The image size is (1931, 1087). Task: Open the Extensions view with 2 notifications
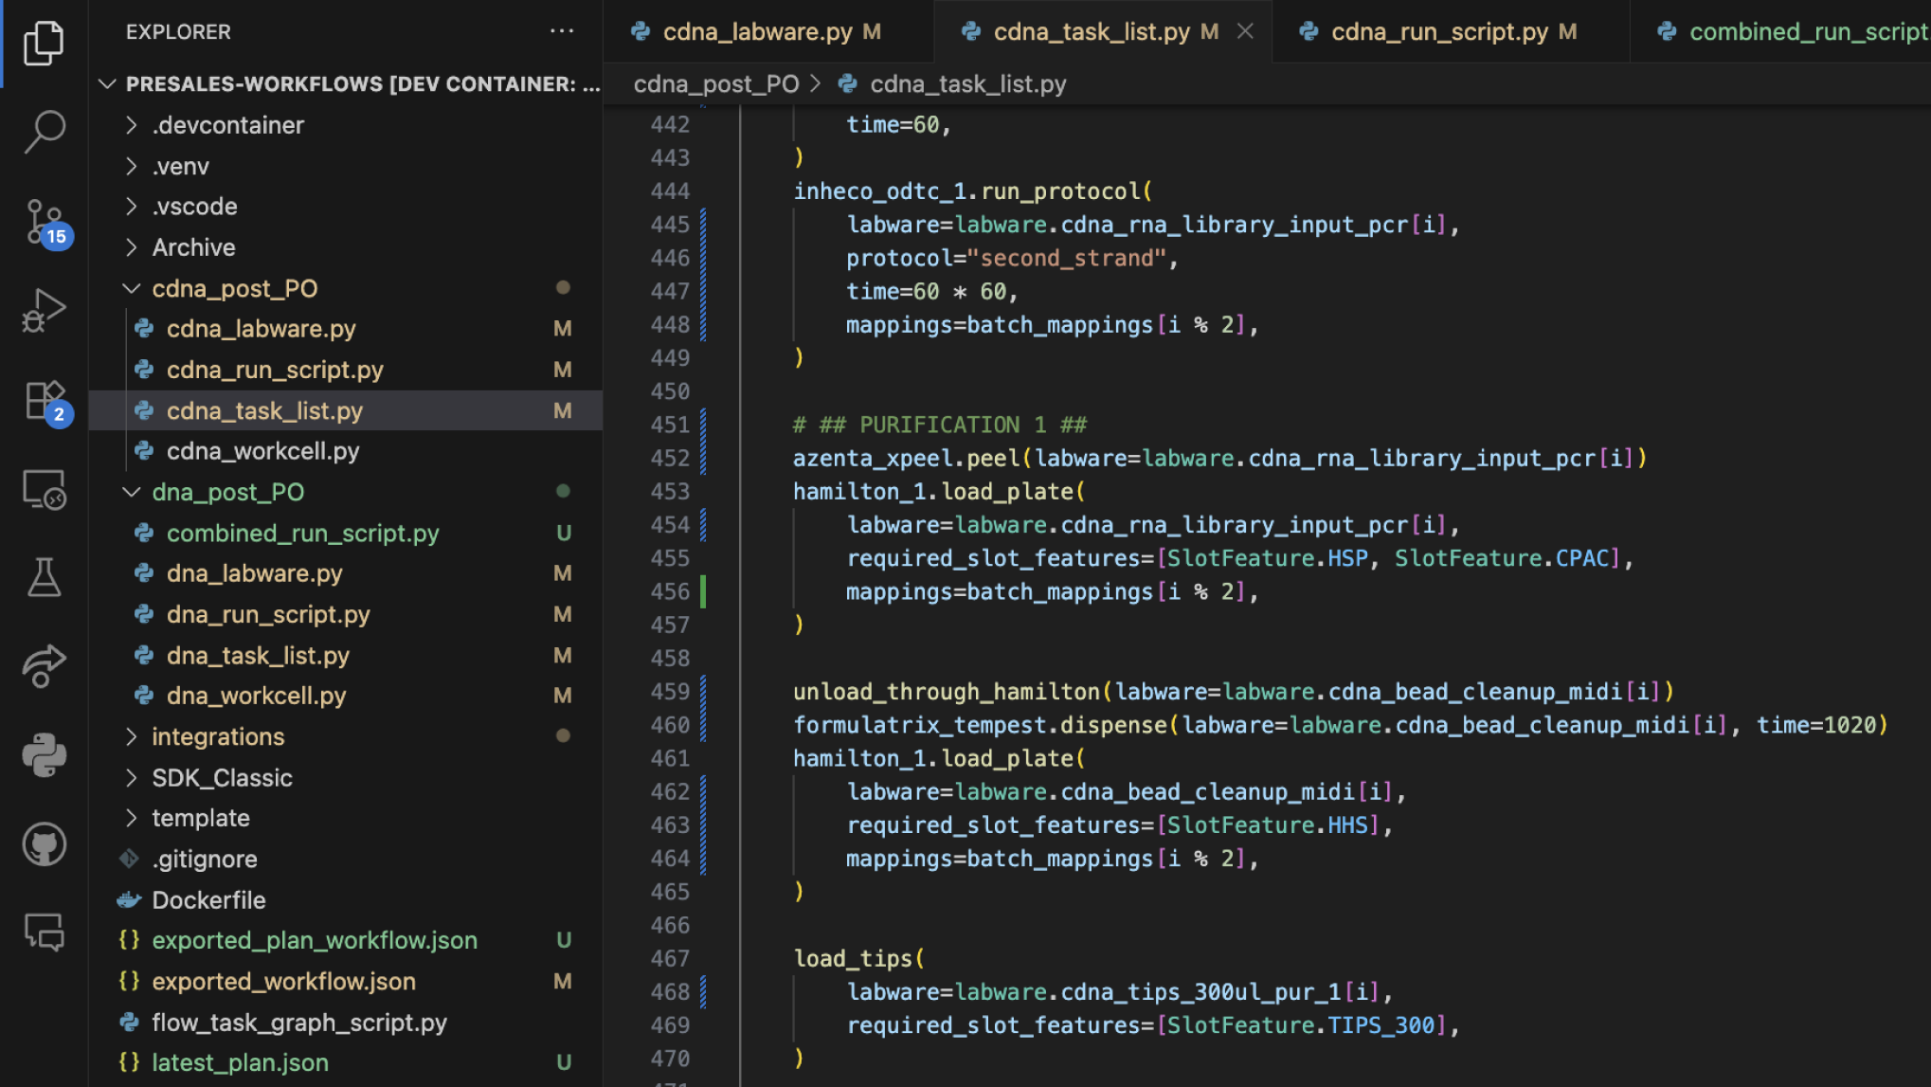click(44, 400)
